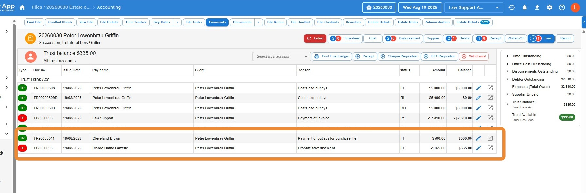Expand Debtor Outstanding summary
The width and height of the screenshot is (586, 193).
pos(507,79)
